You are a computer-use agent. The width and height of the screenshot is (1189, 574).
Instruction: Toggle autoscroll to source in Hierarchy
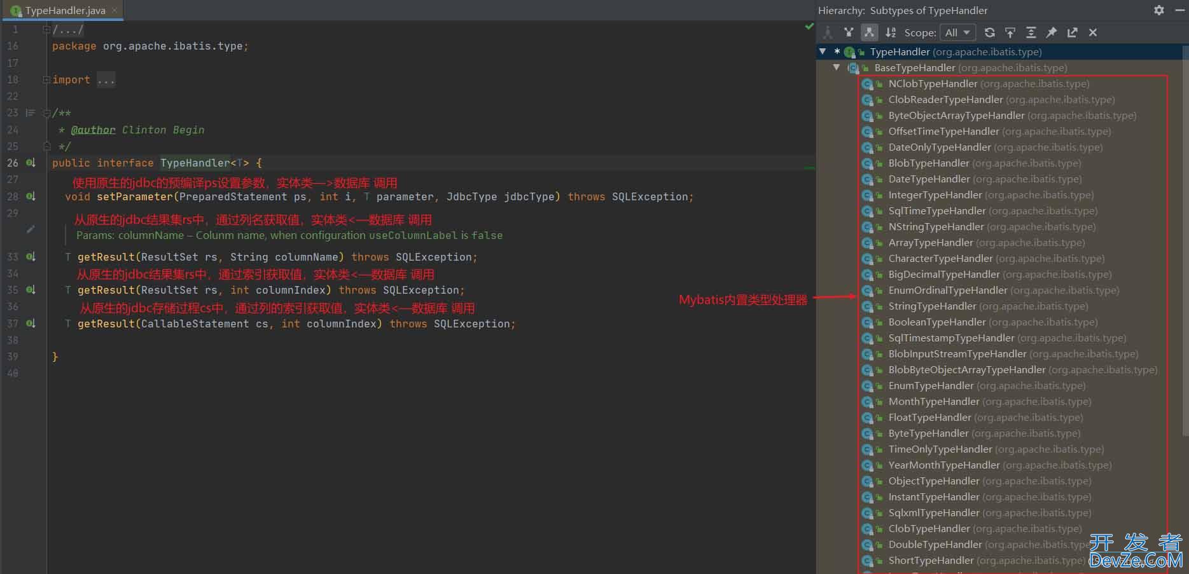[1010, 32]
